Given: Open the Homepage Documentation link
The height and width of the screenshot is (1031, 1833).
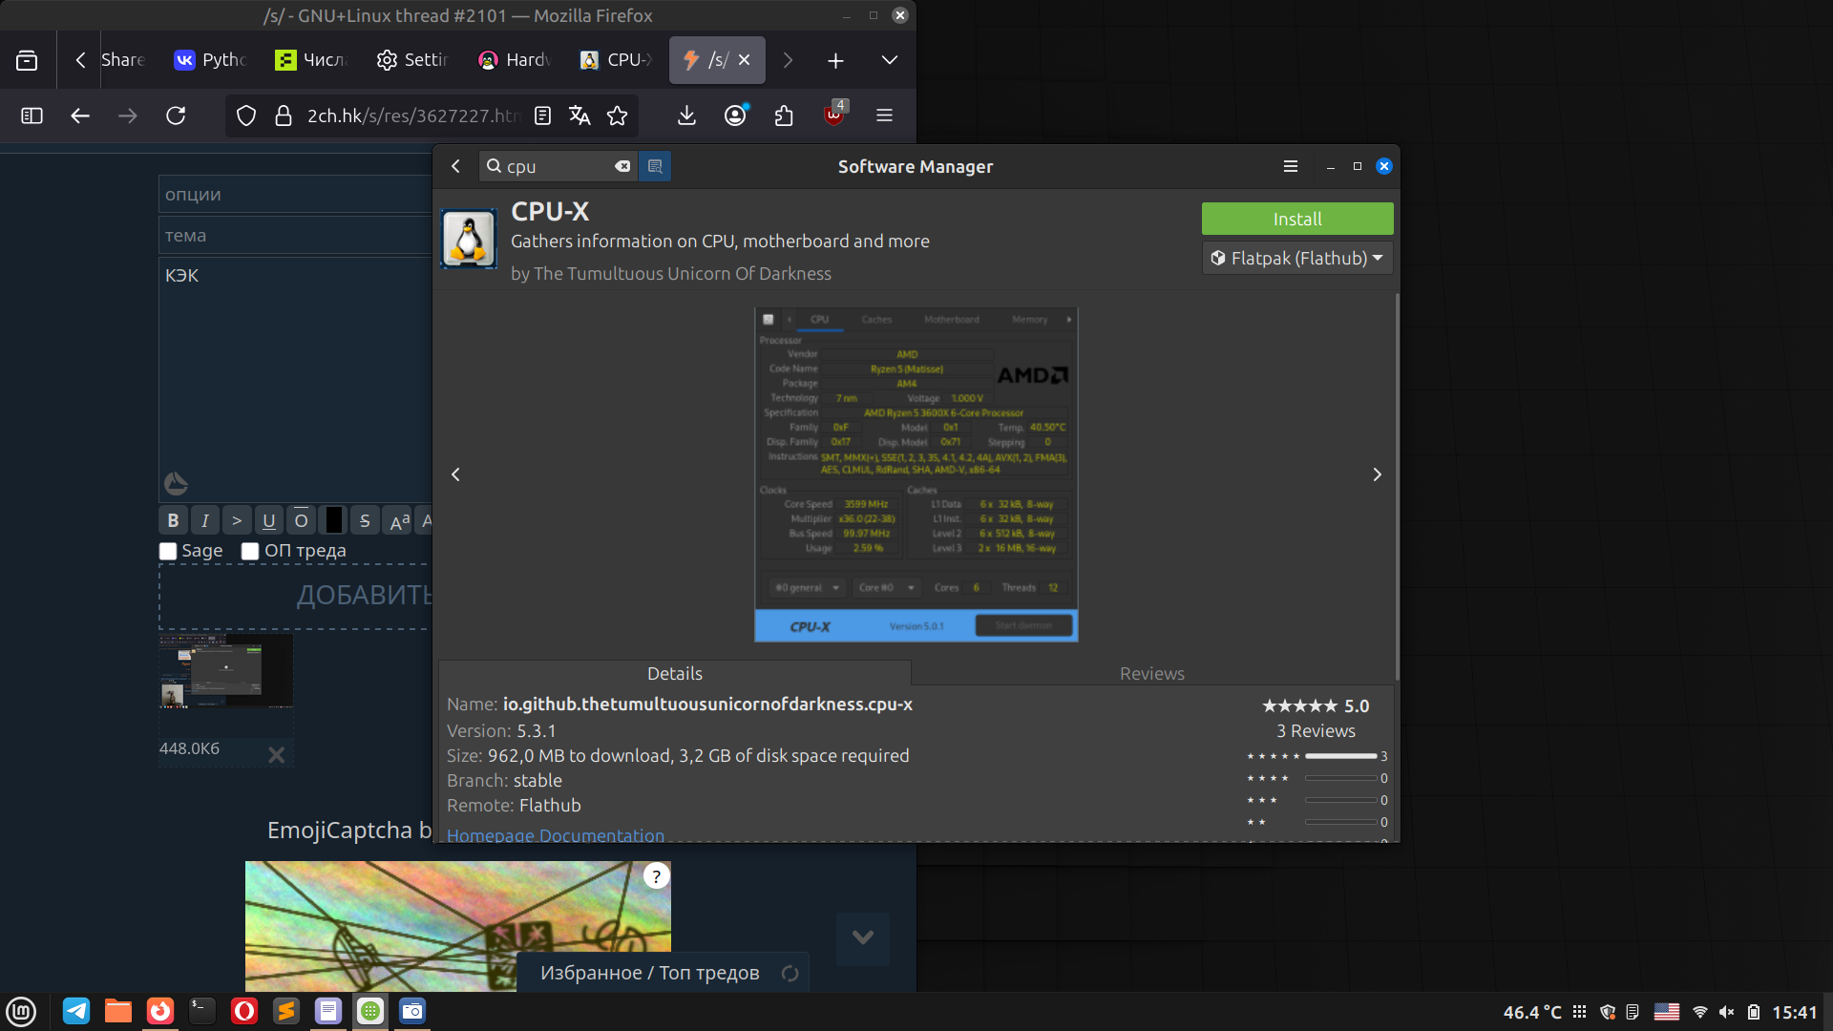Looking at the screenshot, I should tap(555, 834).
